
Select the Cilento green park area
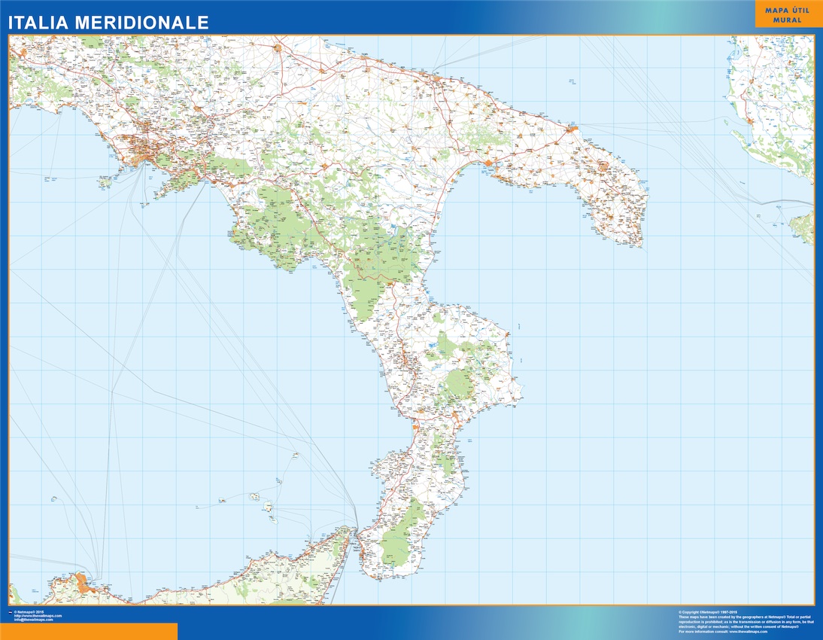coord(271,226)
